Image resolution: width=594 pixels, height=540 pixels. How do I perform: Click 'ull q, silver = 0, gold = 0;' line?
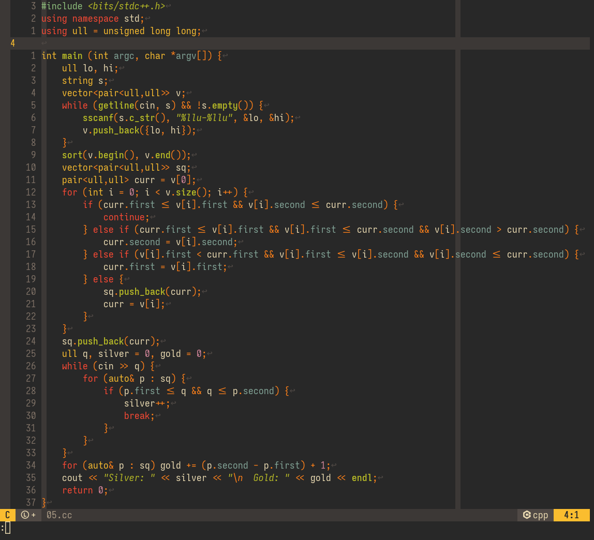click(134, 354)
